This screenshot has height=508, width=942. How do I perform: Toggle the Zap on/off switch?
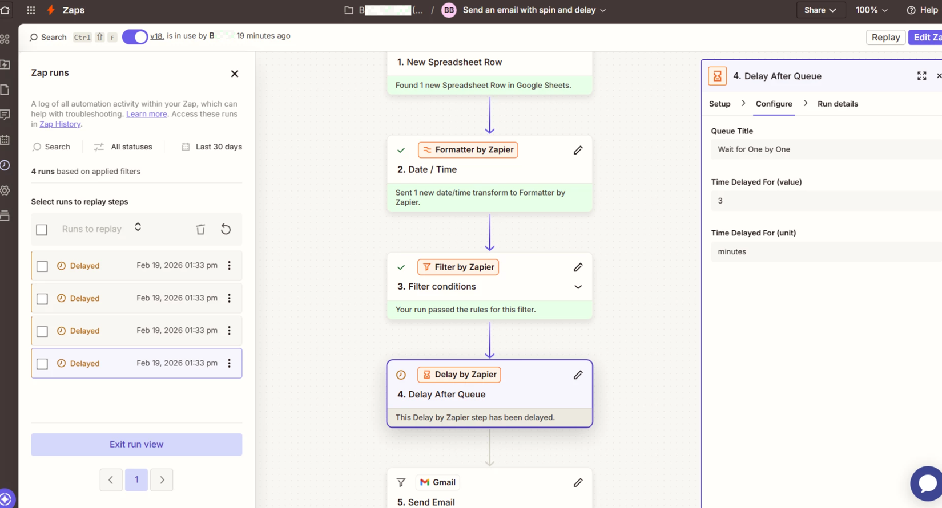tap(135, 37)
